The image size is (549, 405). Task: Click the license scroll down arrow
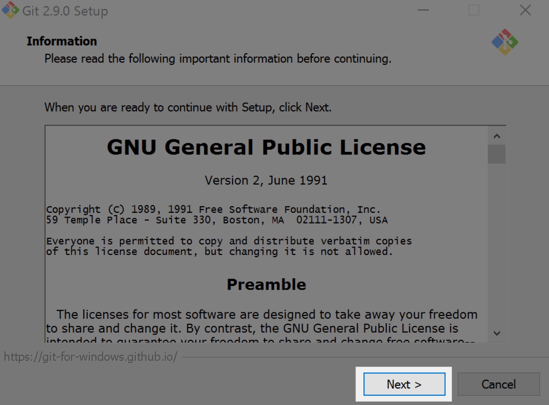[x=497, y=333]
